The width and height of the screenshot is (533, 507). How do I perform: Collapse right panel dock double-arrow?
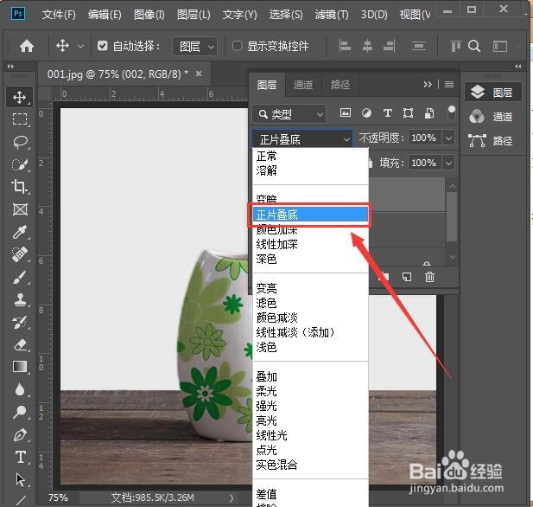(518, 67)
